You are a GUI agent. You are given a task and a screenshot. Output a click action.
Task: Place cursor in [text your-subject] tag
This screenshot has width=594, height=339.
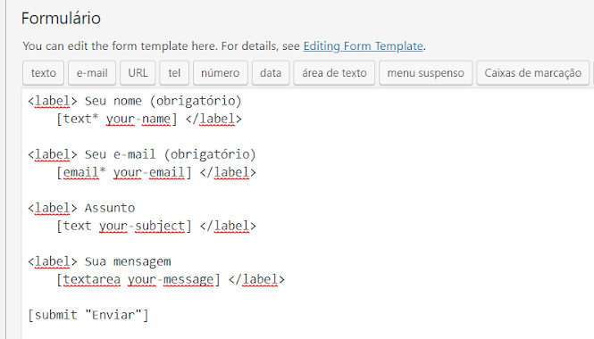(x=124, y=226)
